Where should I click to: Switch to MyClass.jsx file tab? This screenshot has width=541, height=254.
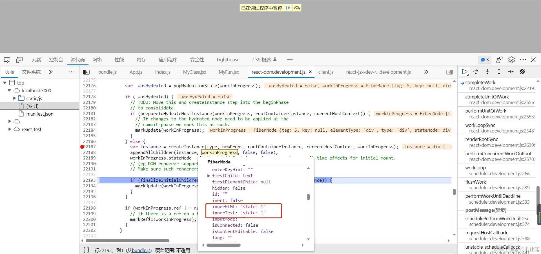point(195,72)
